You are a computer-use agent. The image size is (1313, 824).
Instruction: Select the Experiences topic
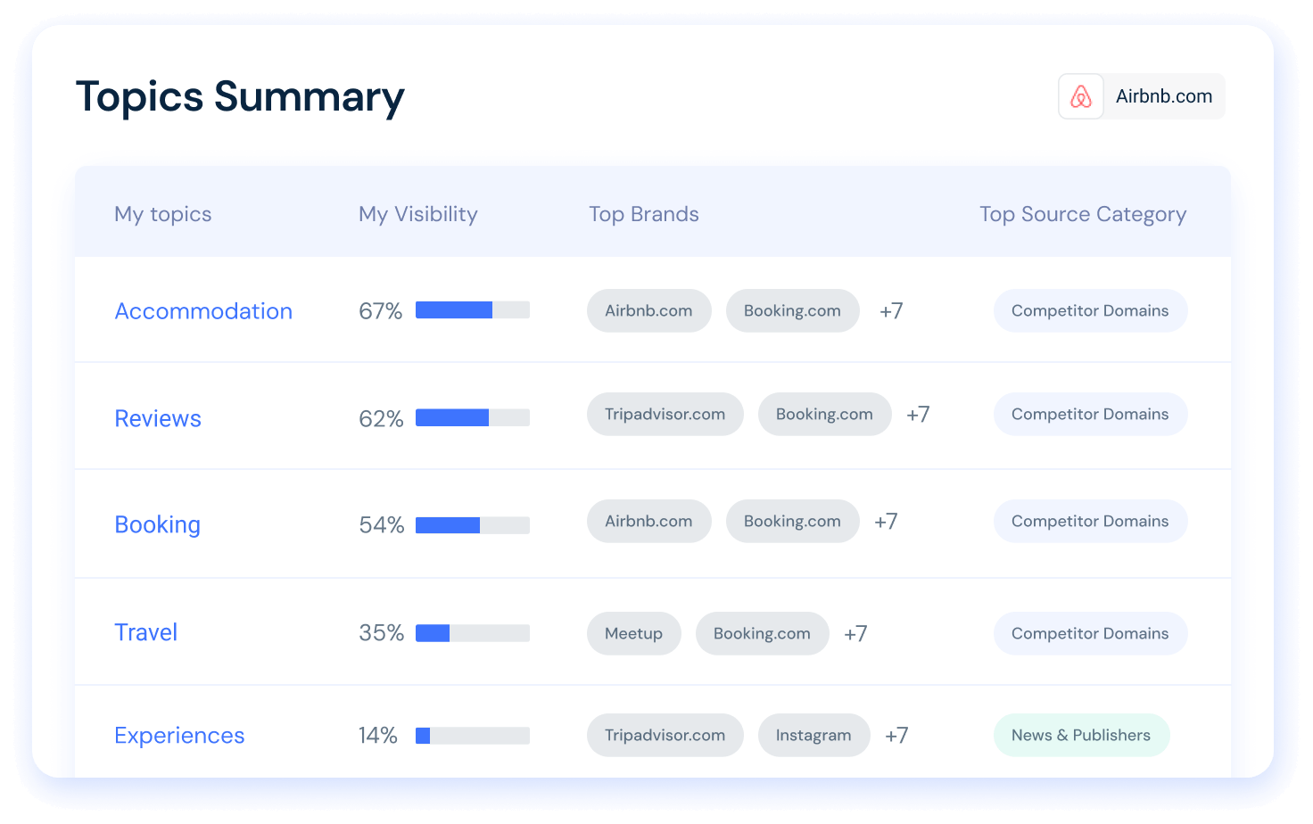179,736
